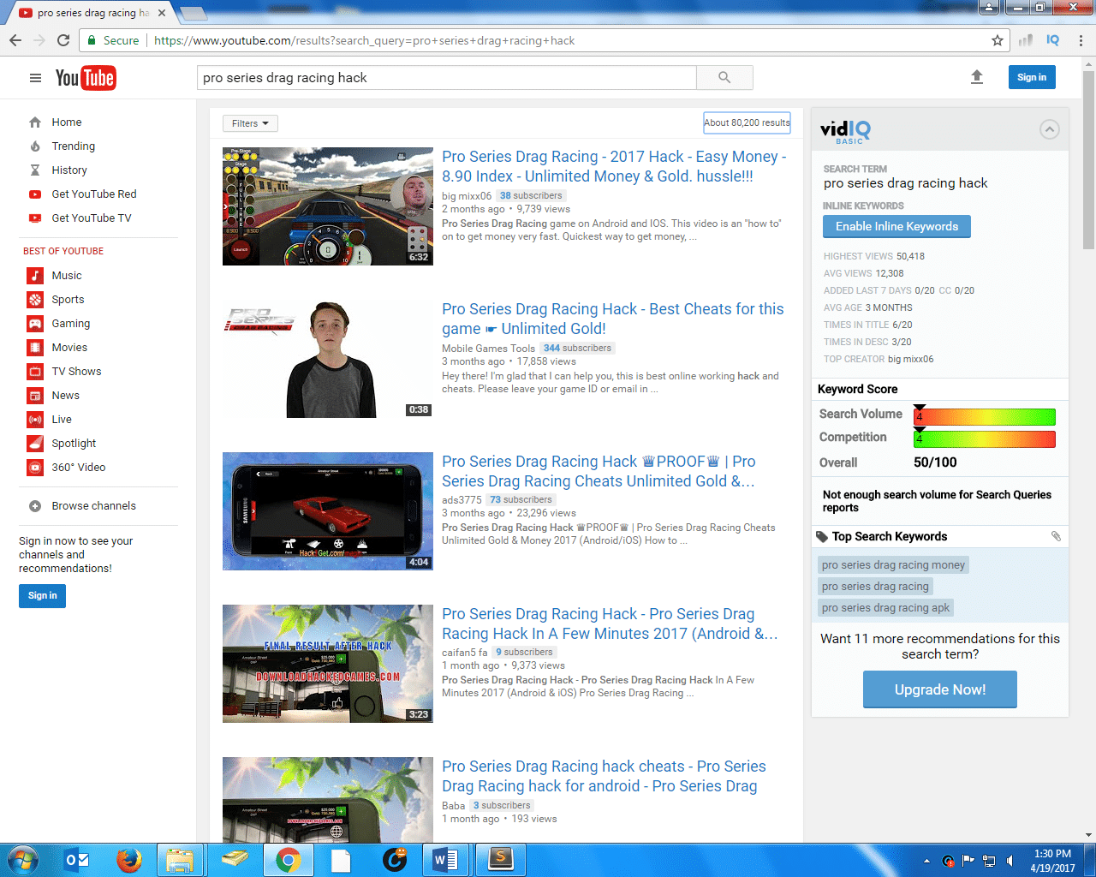This screenshot has height=877, width=1096.
Task: Open Best Cheats for this game video title
Action: point(613,319)
